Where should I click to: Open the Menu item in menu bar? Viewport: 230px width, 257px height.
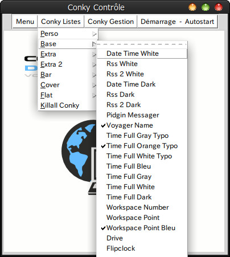point(25,22)
